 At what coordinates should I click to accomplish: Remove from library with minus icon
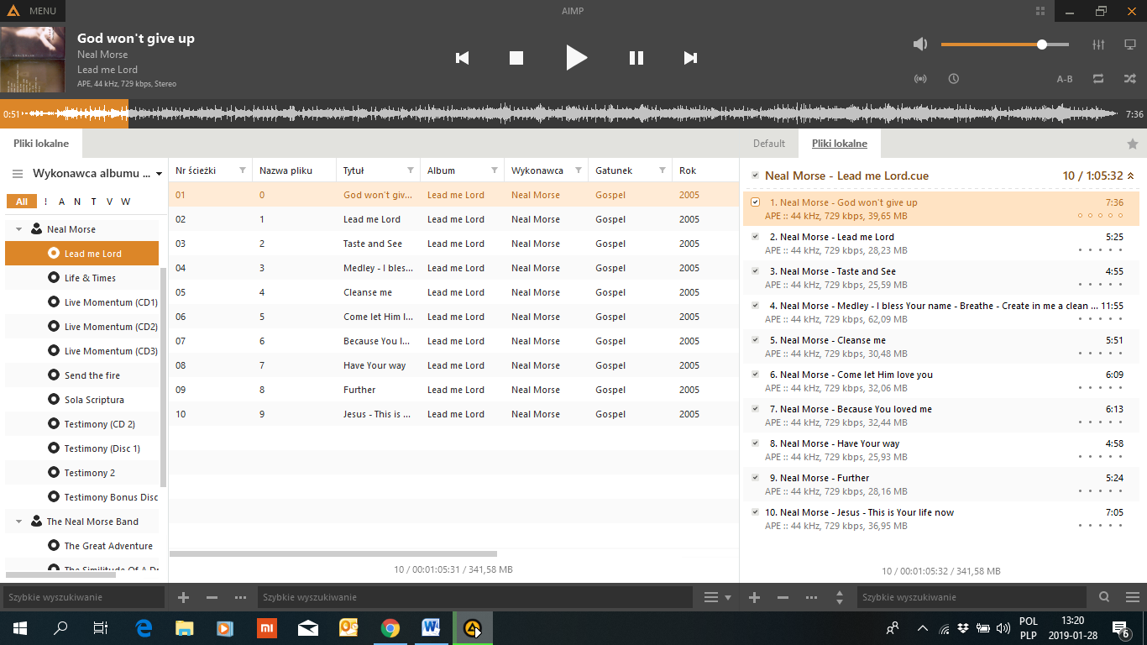click(x=212, y=597)
